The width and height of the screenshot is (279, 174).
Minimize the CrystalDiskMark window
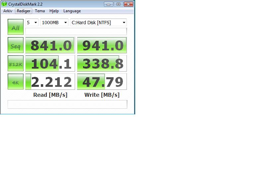[109, 4]
